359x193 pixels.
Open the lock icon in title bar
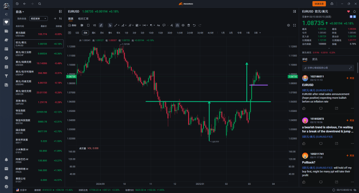point(332,4)
